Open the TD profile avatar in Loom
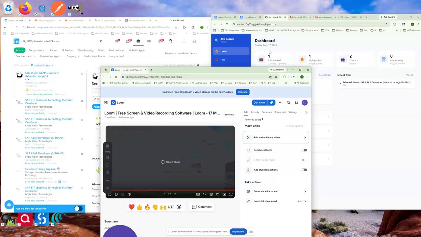421x237 pixels. point(305,103)
